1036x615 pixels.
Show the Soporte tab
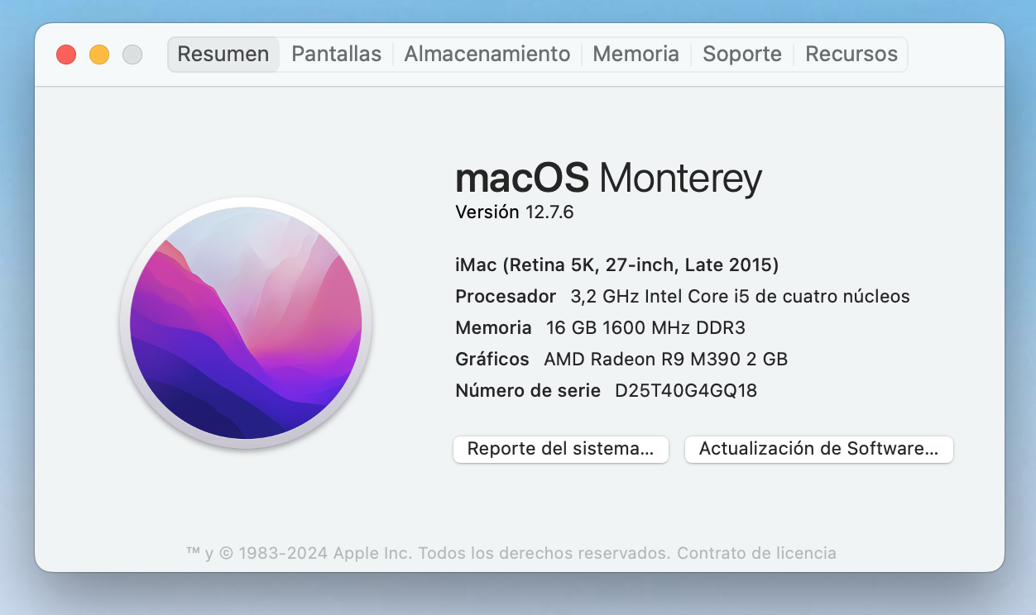coord(741,55)
